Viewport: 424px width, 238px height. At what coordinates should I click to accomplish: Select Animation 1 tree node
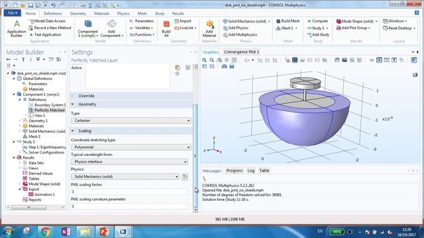(42, 194)
